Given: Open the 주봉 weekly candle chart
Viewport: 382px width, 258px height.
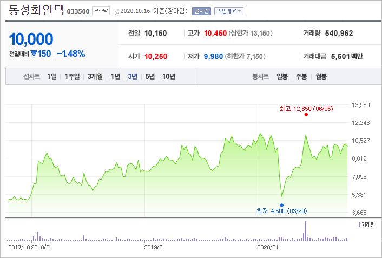Looking at the screenshot, I should pyautogui.click(x=301, y=76).
